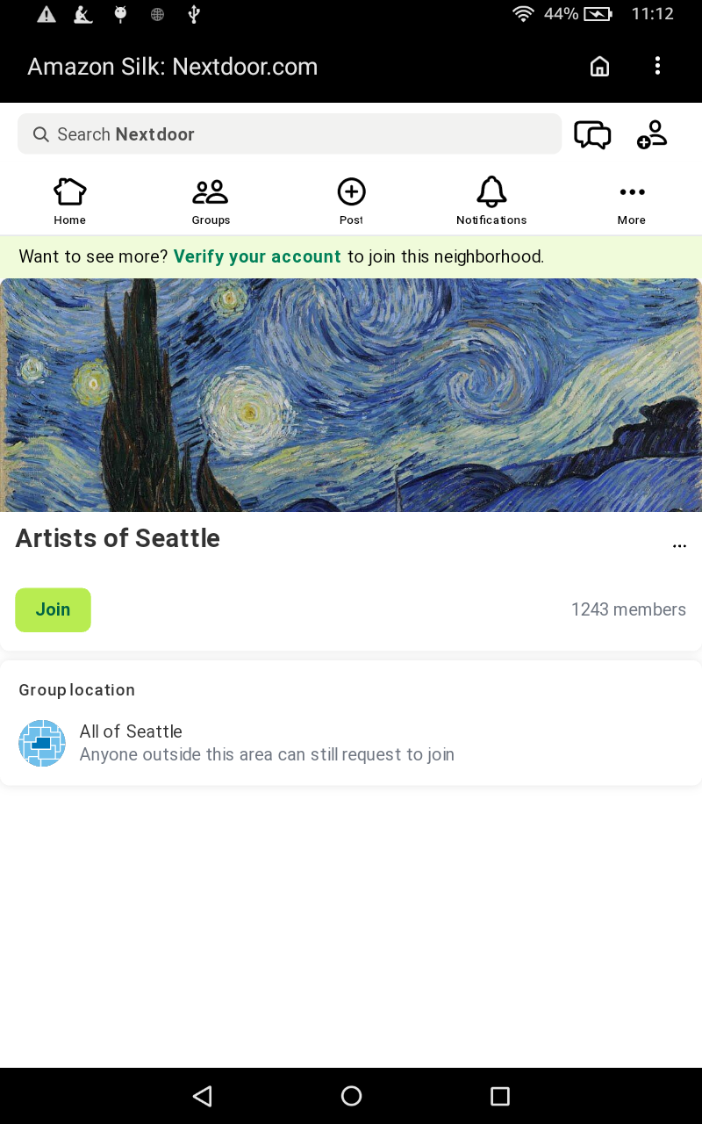Click the invite neighbor person icon

tap(652, 133)
